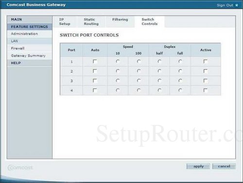Click the Sign Out link
The width and height of the screenshot is (243, 183).
tap(225, 5)
